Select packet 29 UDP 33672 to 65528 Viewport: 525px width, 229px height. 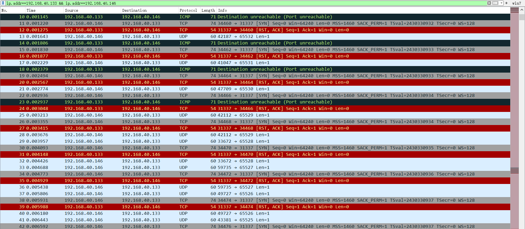coord(255,141)
